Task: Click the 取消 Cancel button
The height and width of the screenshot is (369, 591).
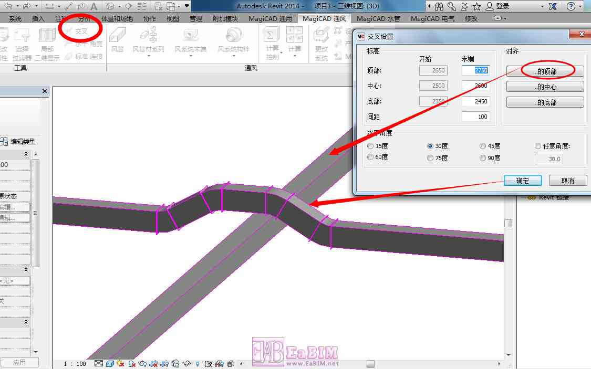Action: 568,181
